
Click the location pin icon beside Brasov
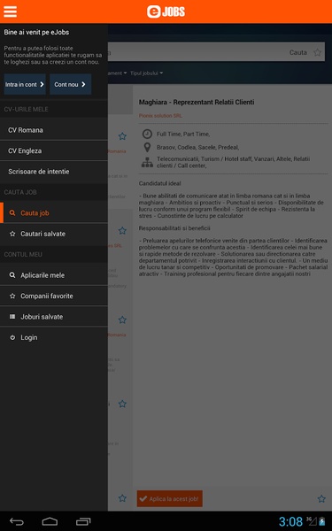[x=147, y=147]
